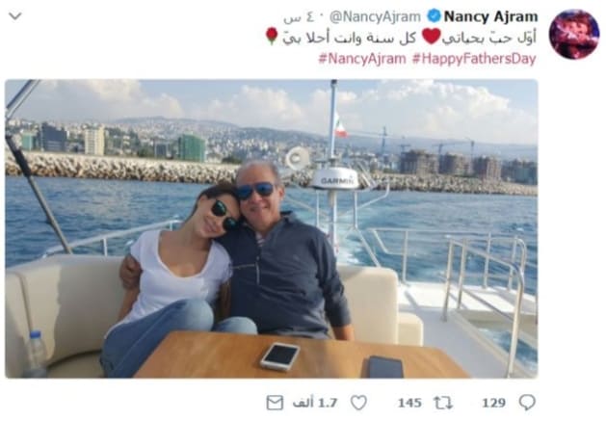Click the @NancyAjram handle
The height and width of the screenshot is (421, 606).
pyautogui.click(x=375, y=16)
